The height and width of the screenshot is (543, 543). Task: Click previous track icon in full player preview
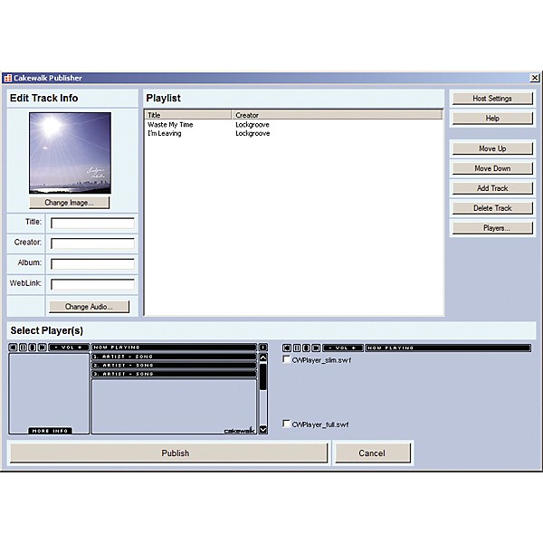(13, 347)
